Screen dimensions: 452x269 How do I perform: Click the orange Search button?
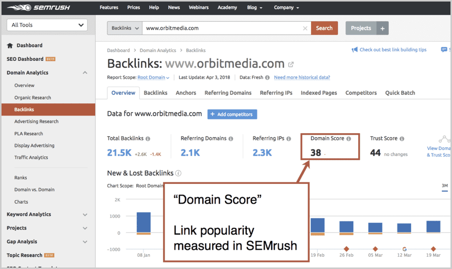point(324,28)
